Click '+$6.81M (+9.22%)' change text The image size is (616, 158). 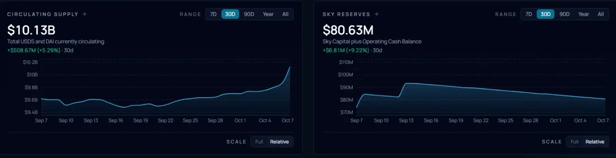(x=346, y=50)
